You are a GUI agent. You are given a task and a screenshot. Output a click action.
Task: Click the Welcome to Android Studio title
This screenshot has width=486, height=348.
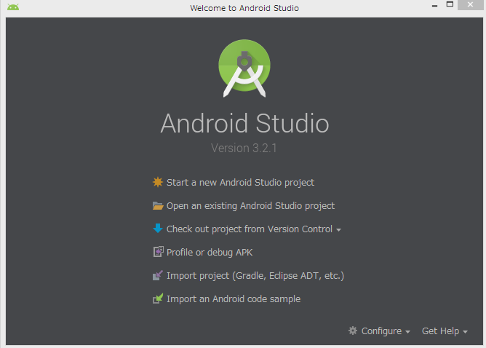pos(244,8)
